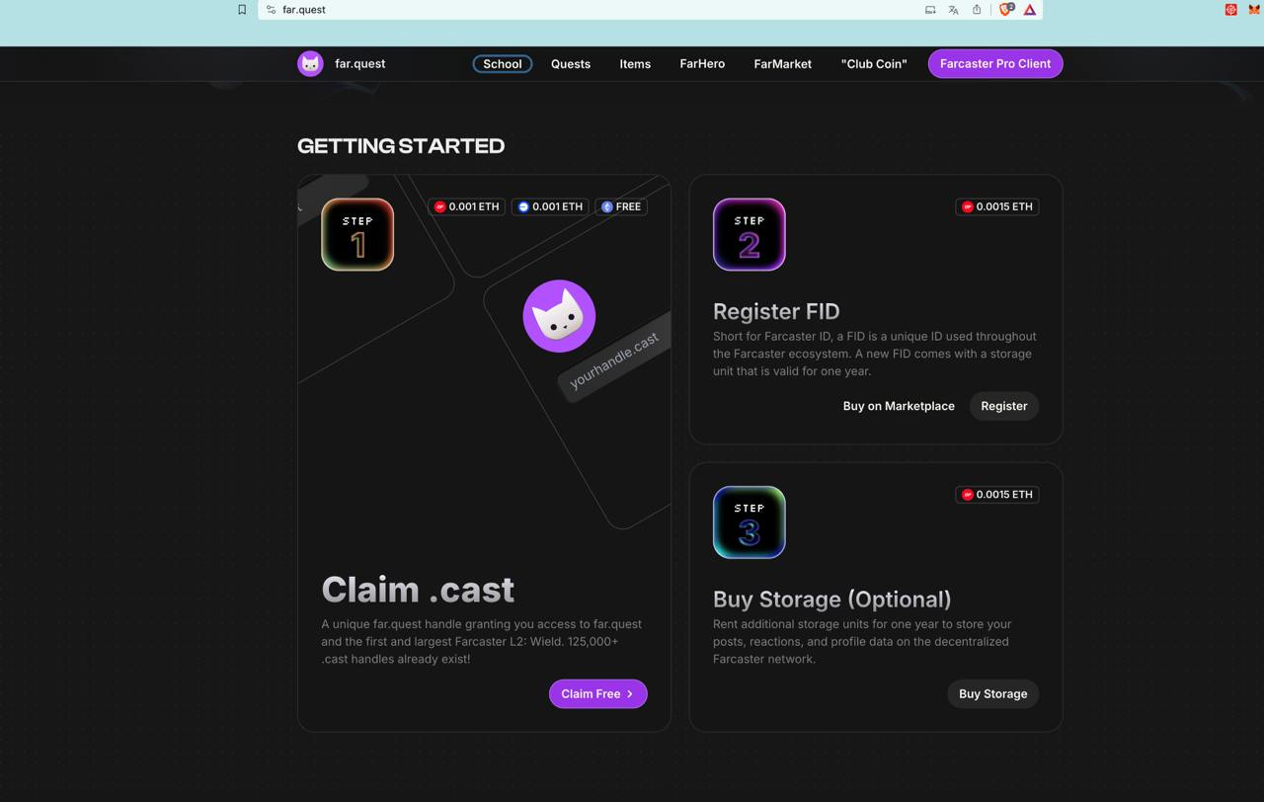Open the FarMarket nav tab

(x=782, y=63)
